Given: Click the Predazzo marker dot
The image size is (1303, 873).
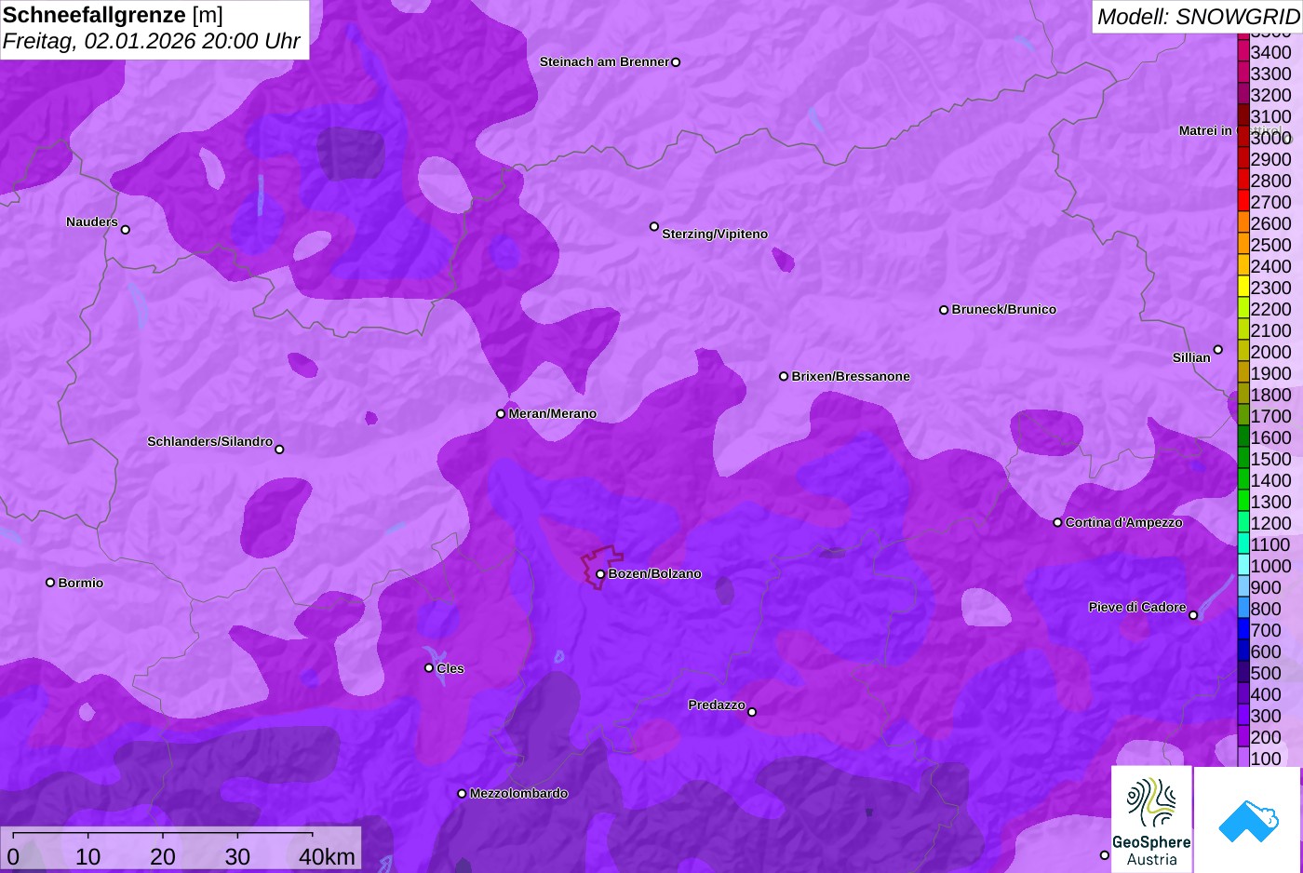Looking at the screenshot, I should [x=752, y=712].
